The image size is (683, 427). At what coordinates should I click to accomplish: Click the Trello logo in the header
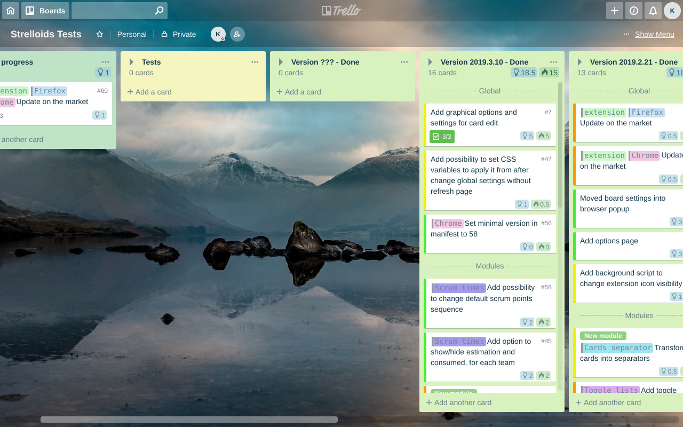pos(341,10)
